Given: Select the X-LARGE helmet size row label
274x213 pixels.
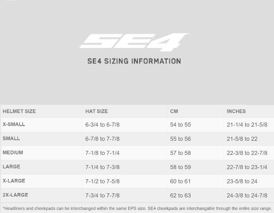Looking at the screenshot, I should pyautogui.click(x=14, y=181).
